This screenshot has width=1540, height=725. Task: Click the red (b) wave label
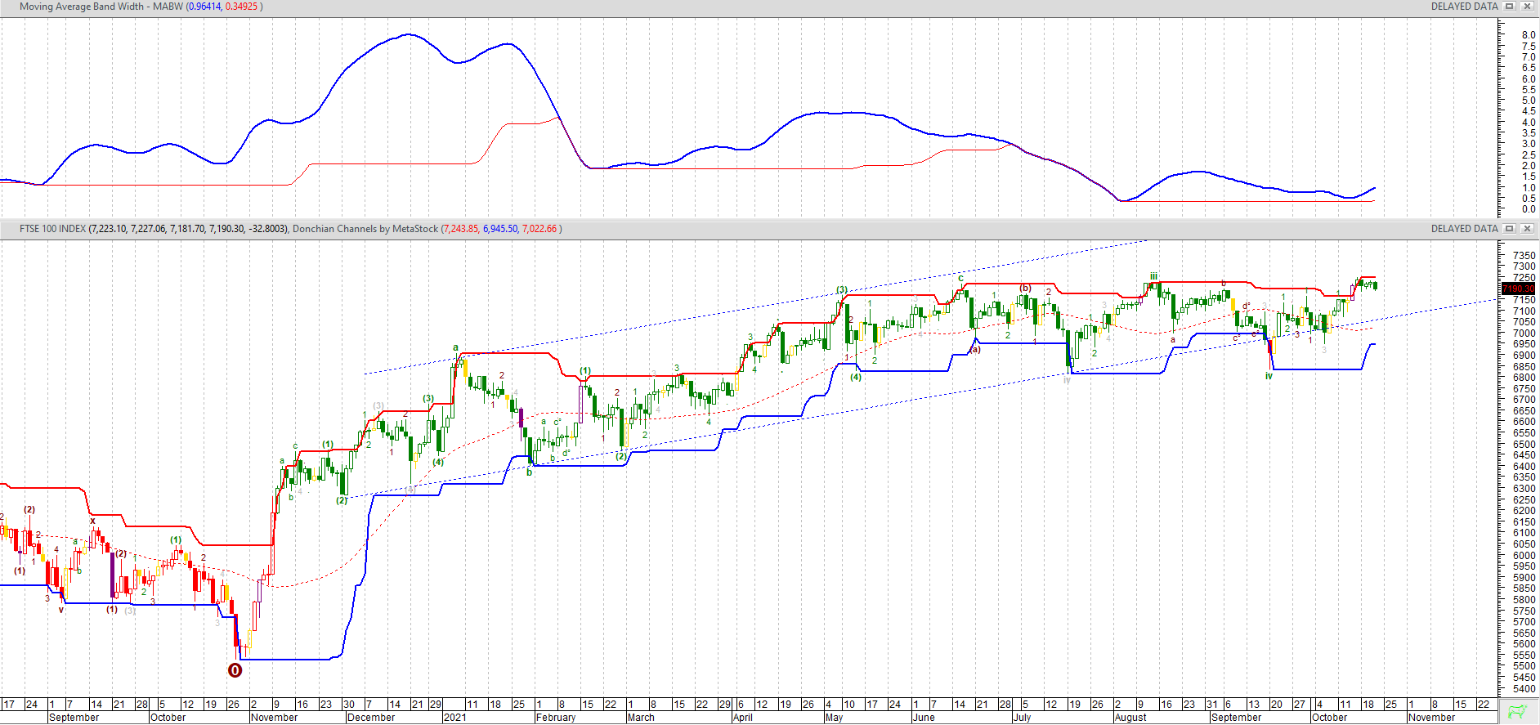(x=1025, y=288)
